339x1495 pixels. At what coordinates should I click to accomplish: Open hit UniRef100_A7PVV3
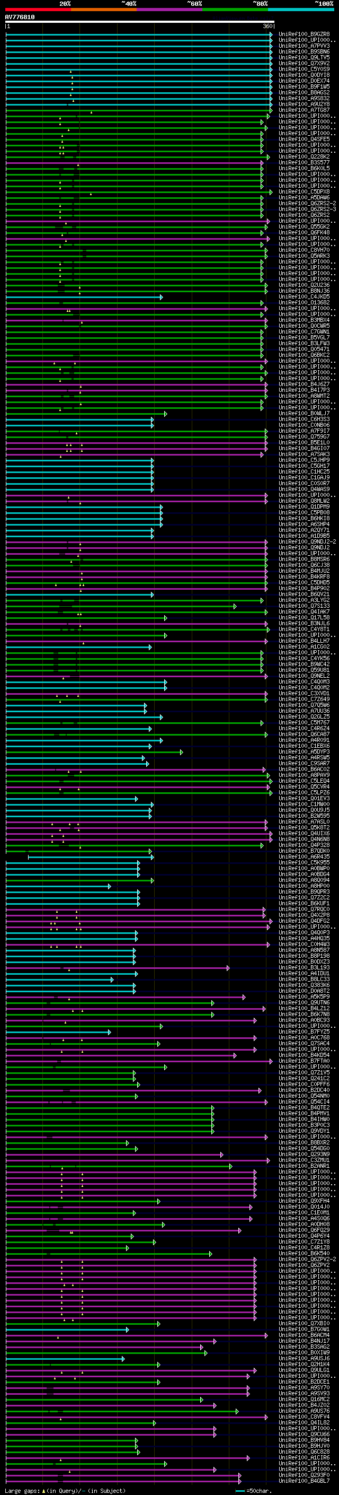point(304,46)
